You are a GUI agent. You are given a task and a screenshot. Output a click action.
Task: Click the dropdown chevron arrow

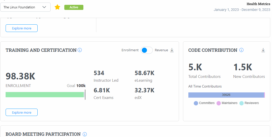tap(44, 7)
